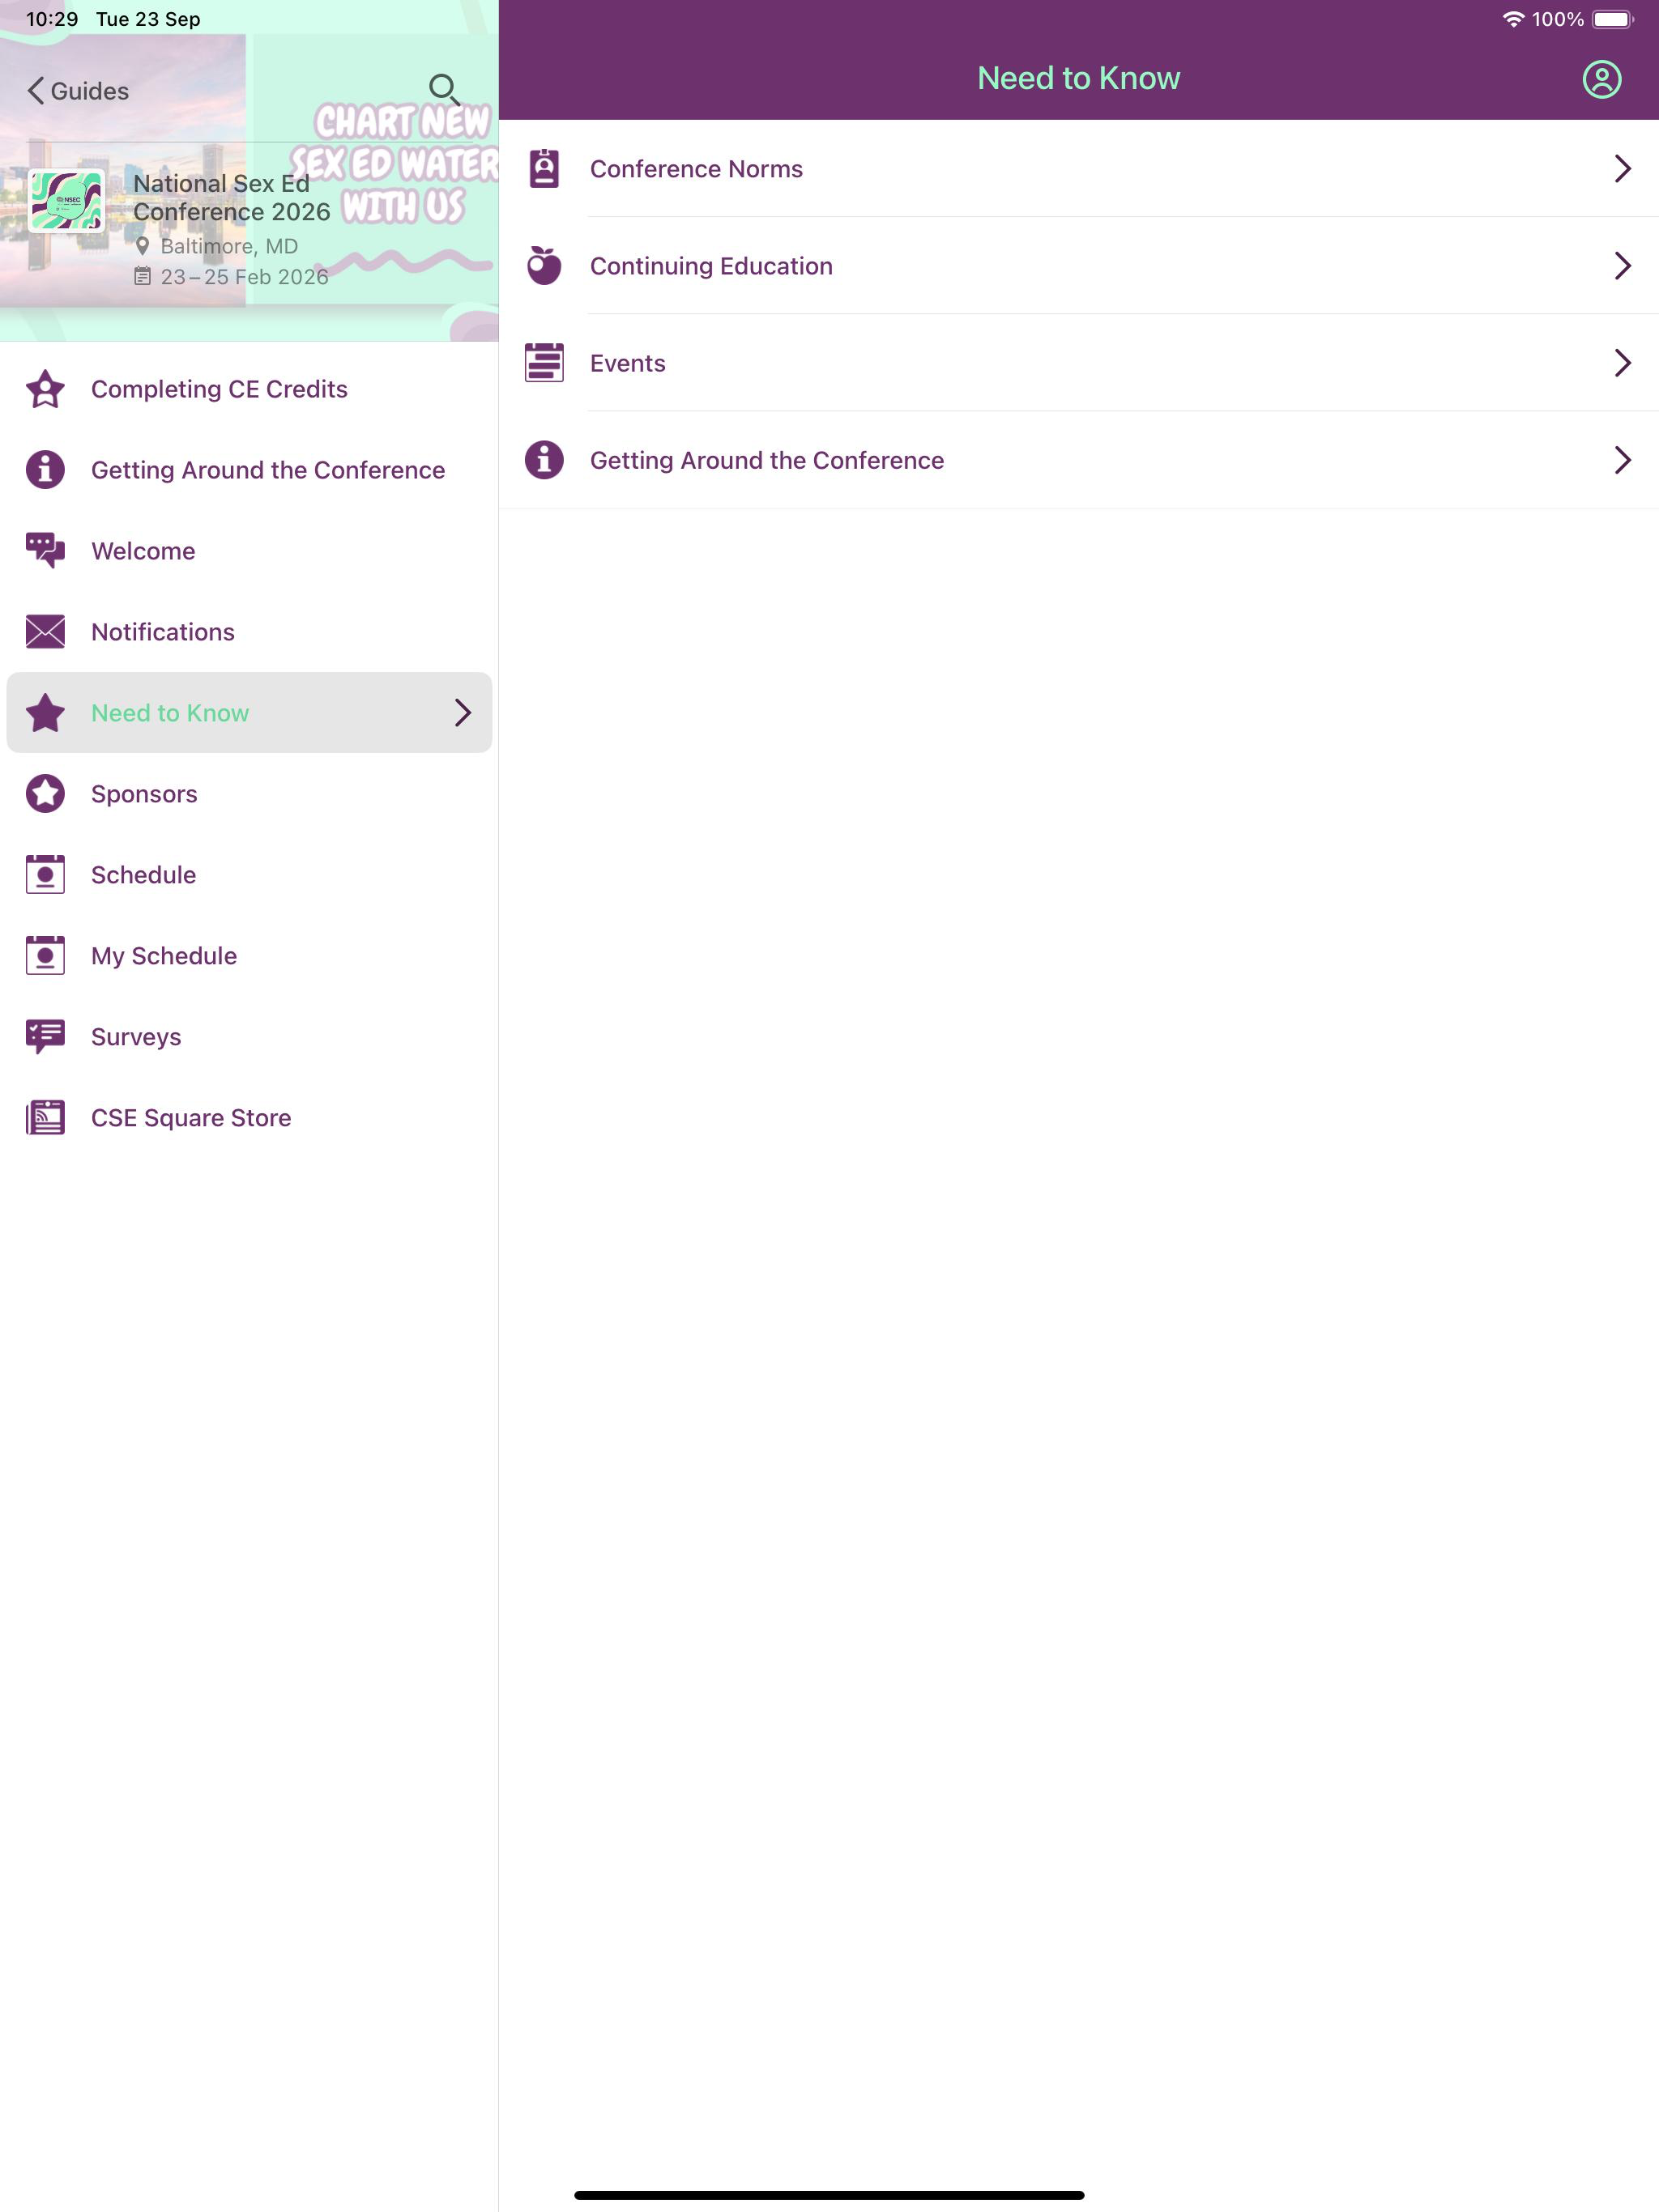Open the Conference Norms entry
The width and height of the screenshot is (1659, 2212).
(1079, 169)
